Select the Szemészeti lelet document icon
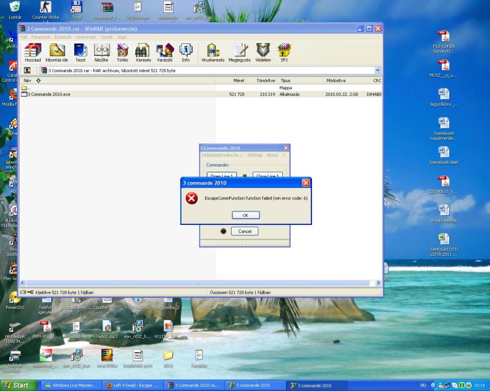490x391 pixels. 444,156
